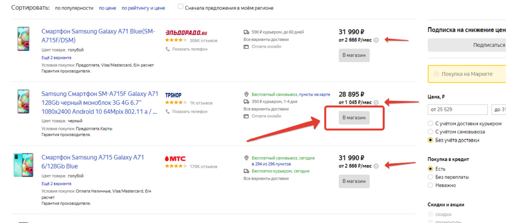The image size is (506, 223).
Task: Open MTS 170K reviews
Action: (x=203, y=167)
